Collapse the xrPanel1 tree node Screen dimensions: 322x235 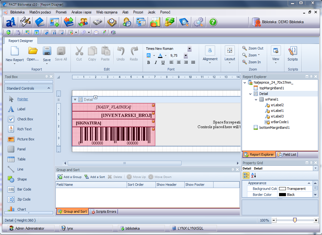click(x=256, y=99)
